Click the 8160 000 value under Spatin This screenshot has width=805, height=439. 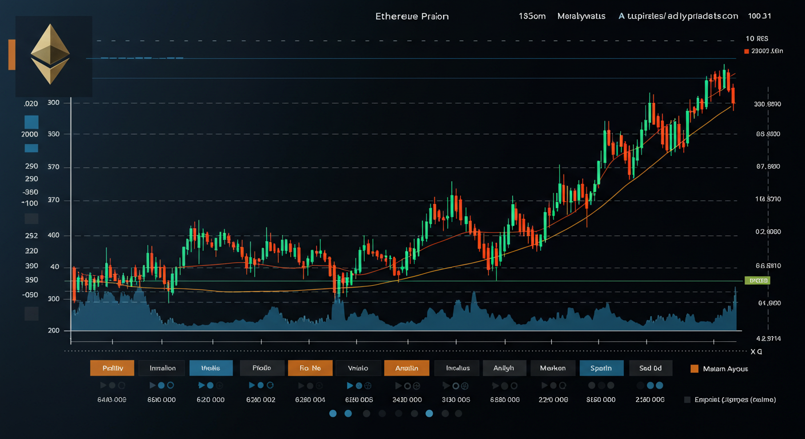(x=601, y=400)
